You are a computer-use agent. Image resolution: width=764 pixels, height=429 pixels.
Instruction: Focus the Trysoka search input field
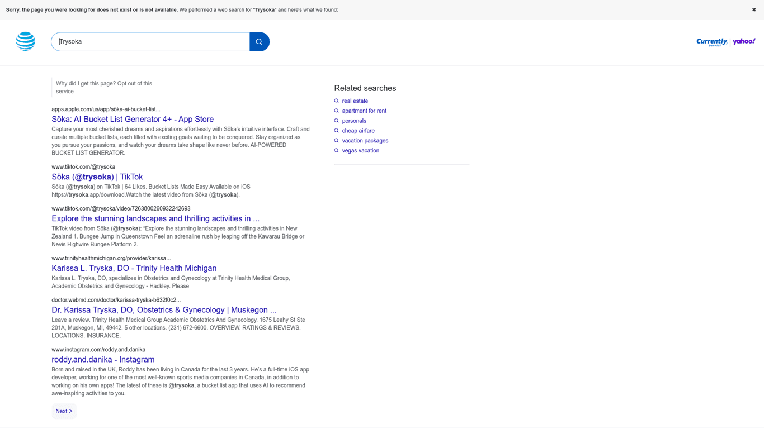tap(150, 42)
